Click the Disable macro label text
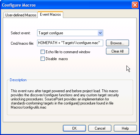This screenshot has height=135, width=140. [x=57, y=59]
